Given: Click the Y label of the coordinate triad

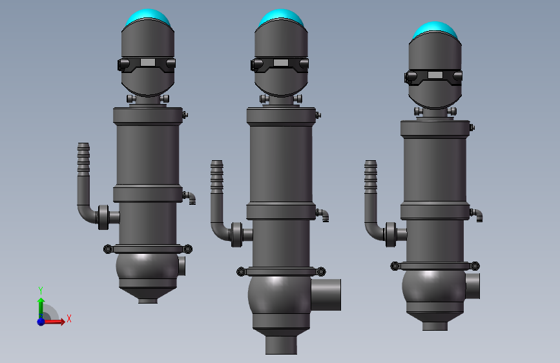Looking at the screenshot, I should pos(41,291).
